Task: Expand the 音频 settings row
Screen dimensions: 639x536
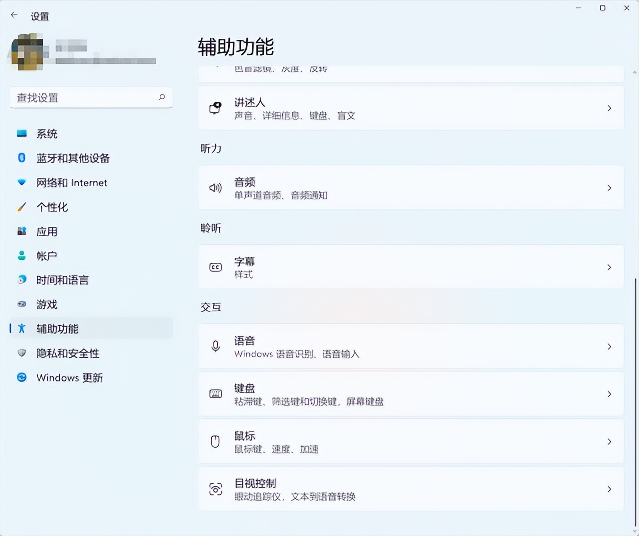Action: click(609, 188)
